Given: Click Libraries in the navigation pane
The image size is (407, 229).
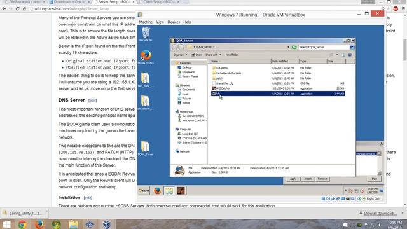Looking at the screenshot, I should (184, 85).
